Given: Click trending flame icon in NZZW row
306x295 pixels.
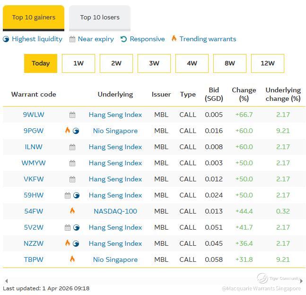Looking at the screenshot, I should pos(68,243).
